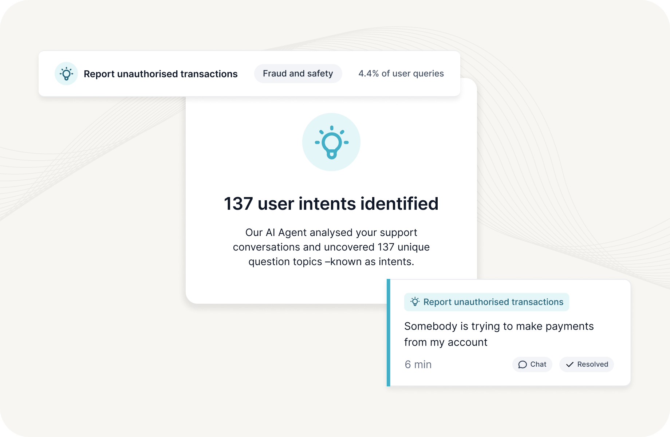Open the "Somebody is trying to make payments" message
The image size is (670, 437).
click(499, 326)
